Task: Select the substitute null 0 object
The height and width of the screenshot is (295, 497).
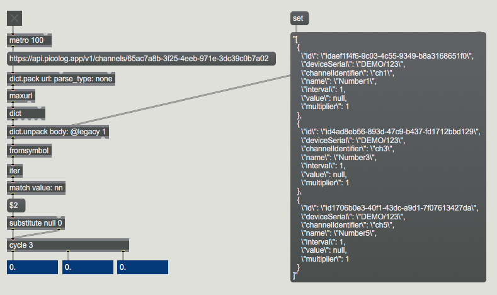Action: point(36,223)
